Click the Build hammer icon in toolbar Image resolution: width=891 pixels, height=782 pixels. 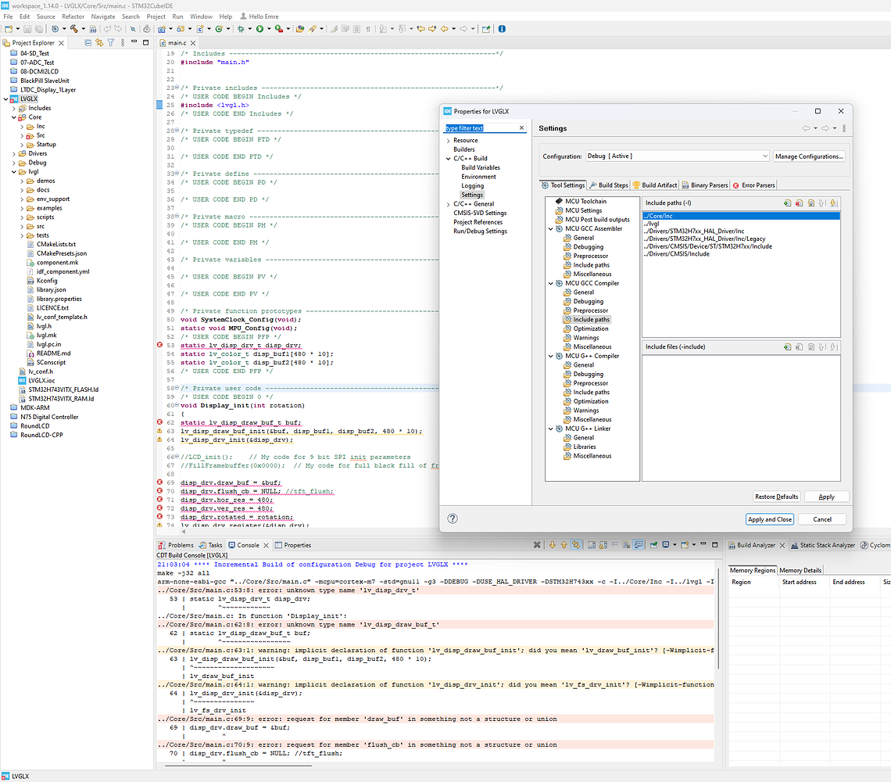coord(73,29)
